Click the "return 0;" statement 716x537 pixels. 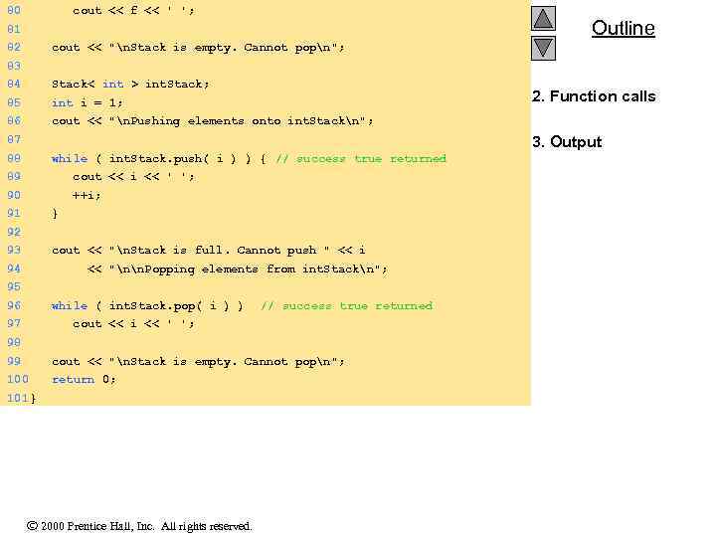tap(84, 380)
